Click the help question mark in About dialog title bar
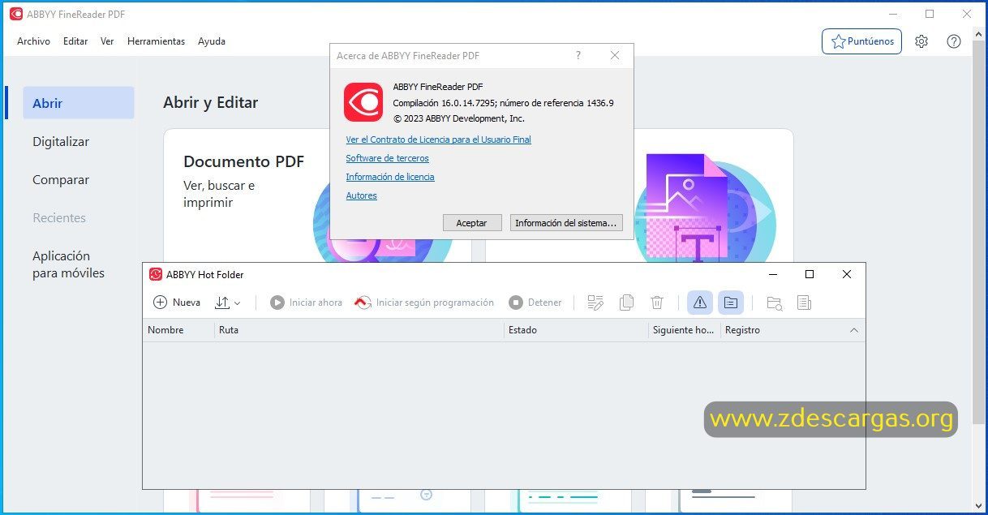This screenshot has width=988, height=515. pos(578,55)
